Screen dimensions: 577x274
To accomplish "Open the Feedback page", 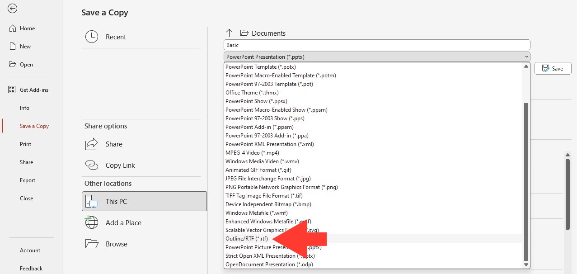I will [x=31, y=269].
